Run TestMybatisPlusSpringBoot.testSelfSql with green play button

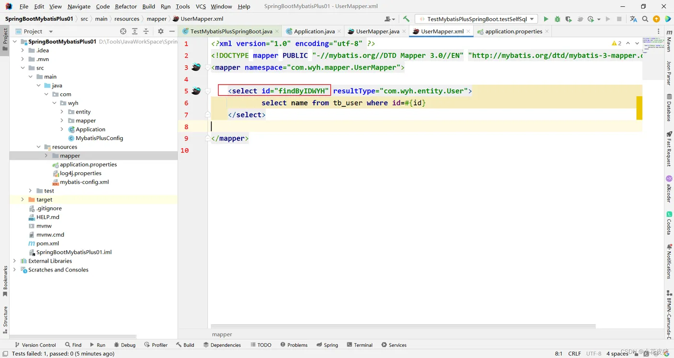point(546,19)
